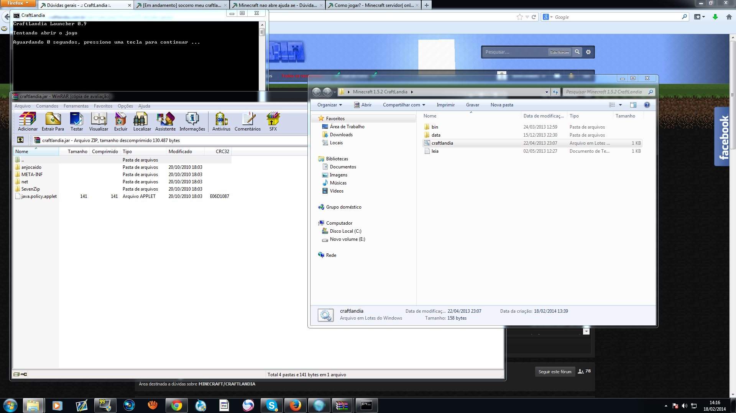This screenshot has height=413, width=736.
Task: Click the Explorer back navigation arrow
Action: 316,92
